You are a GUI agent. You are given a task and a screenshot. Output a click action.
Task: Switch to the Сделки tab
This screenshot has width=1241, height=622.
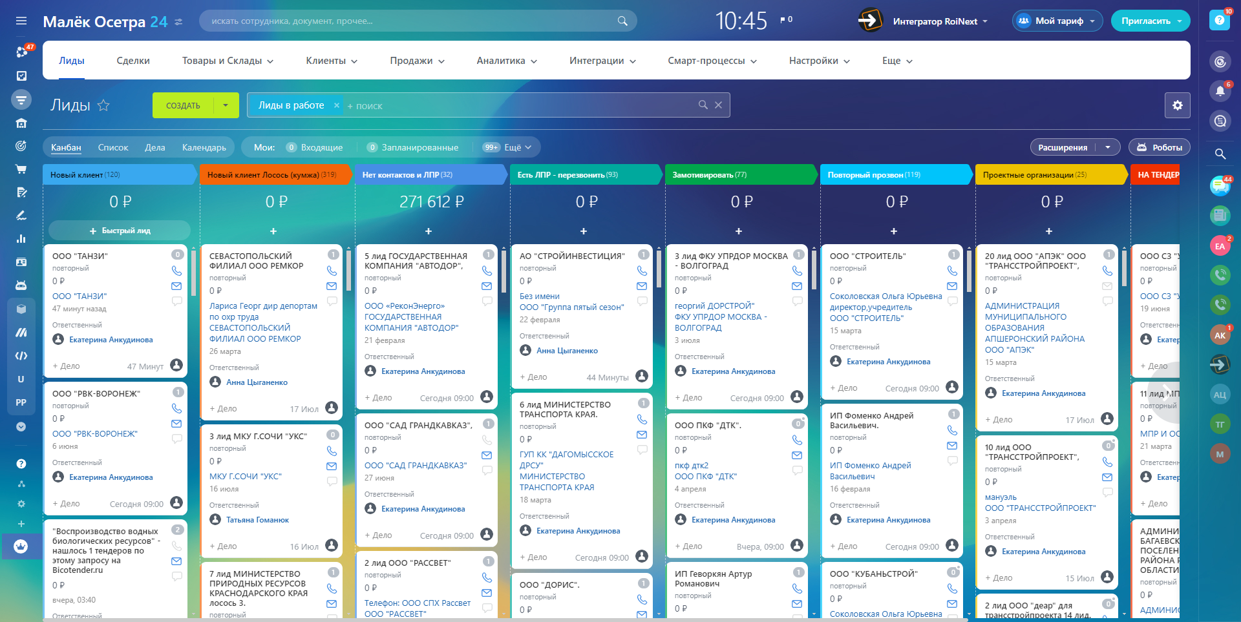[x=133, y=61]
